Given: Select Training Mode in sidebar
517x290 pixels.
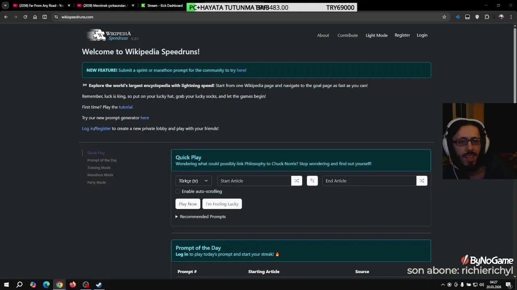Looking at the screenshot, I should 99,168.
